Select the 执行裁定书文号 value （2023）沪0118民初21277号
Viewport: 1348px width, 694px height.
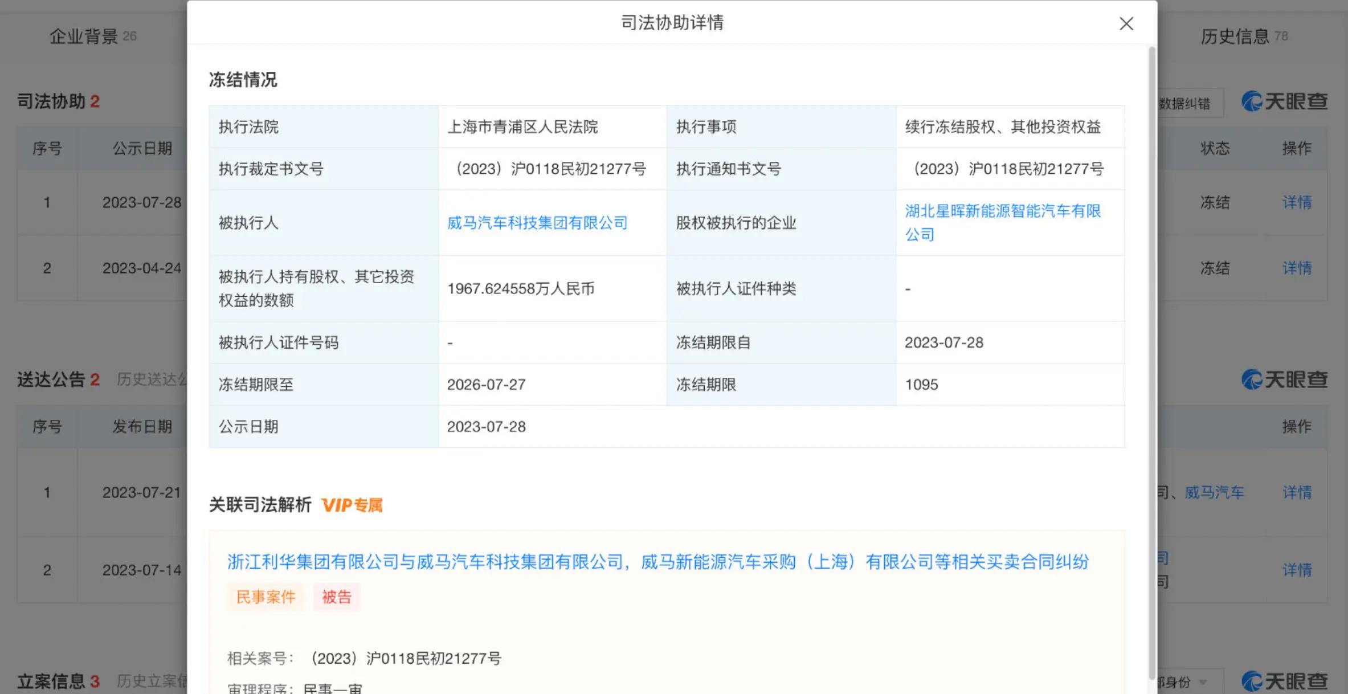point(548,169)
